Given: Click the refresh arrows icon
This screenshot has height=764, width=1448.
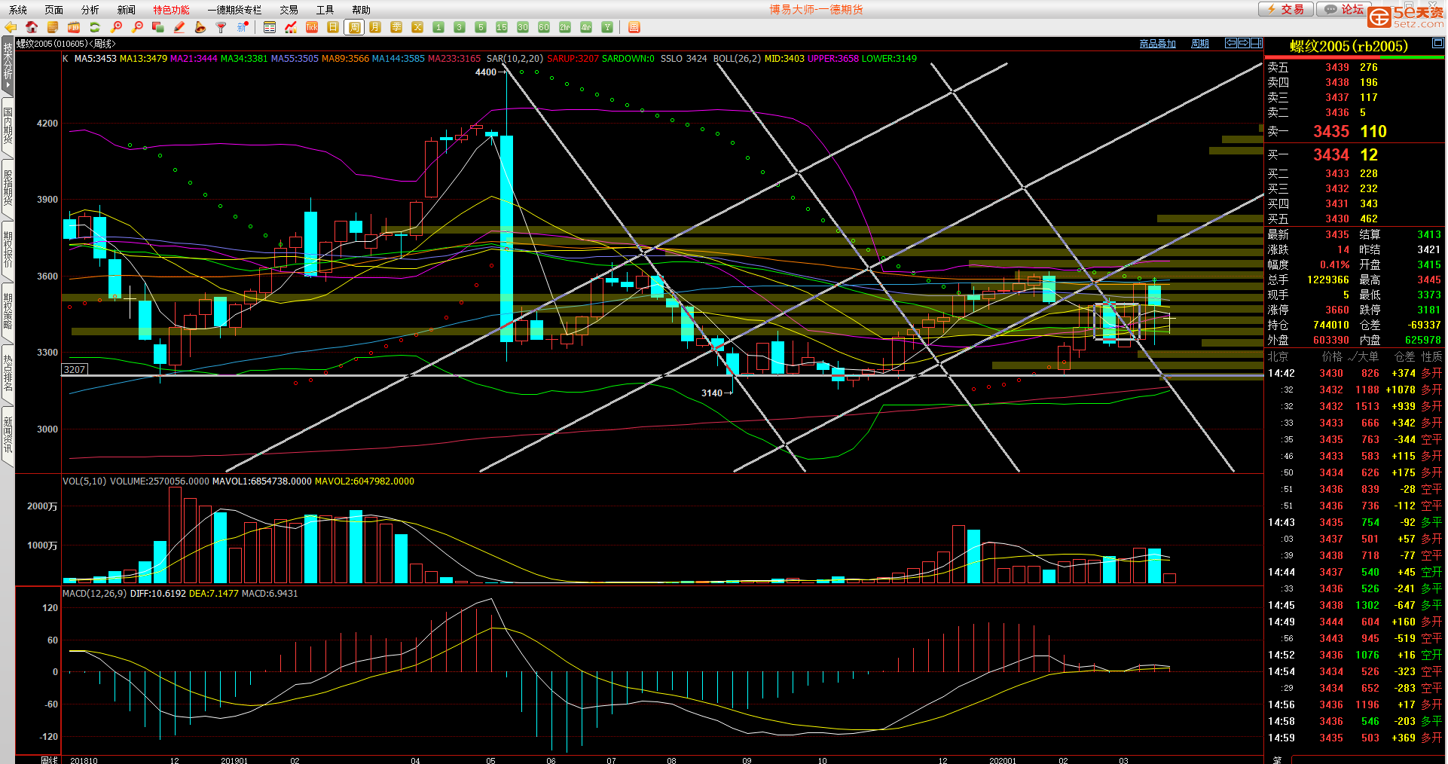Looking at the screenshot, I should [95, 27].
